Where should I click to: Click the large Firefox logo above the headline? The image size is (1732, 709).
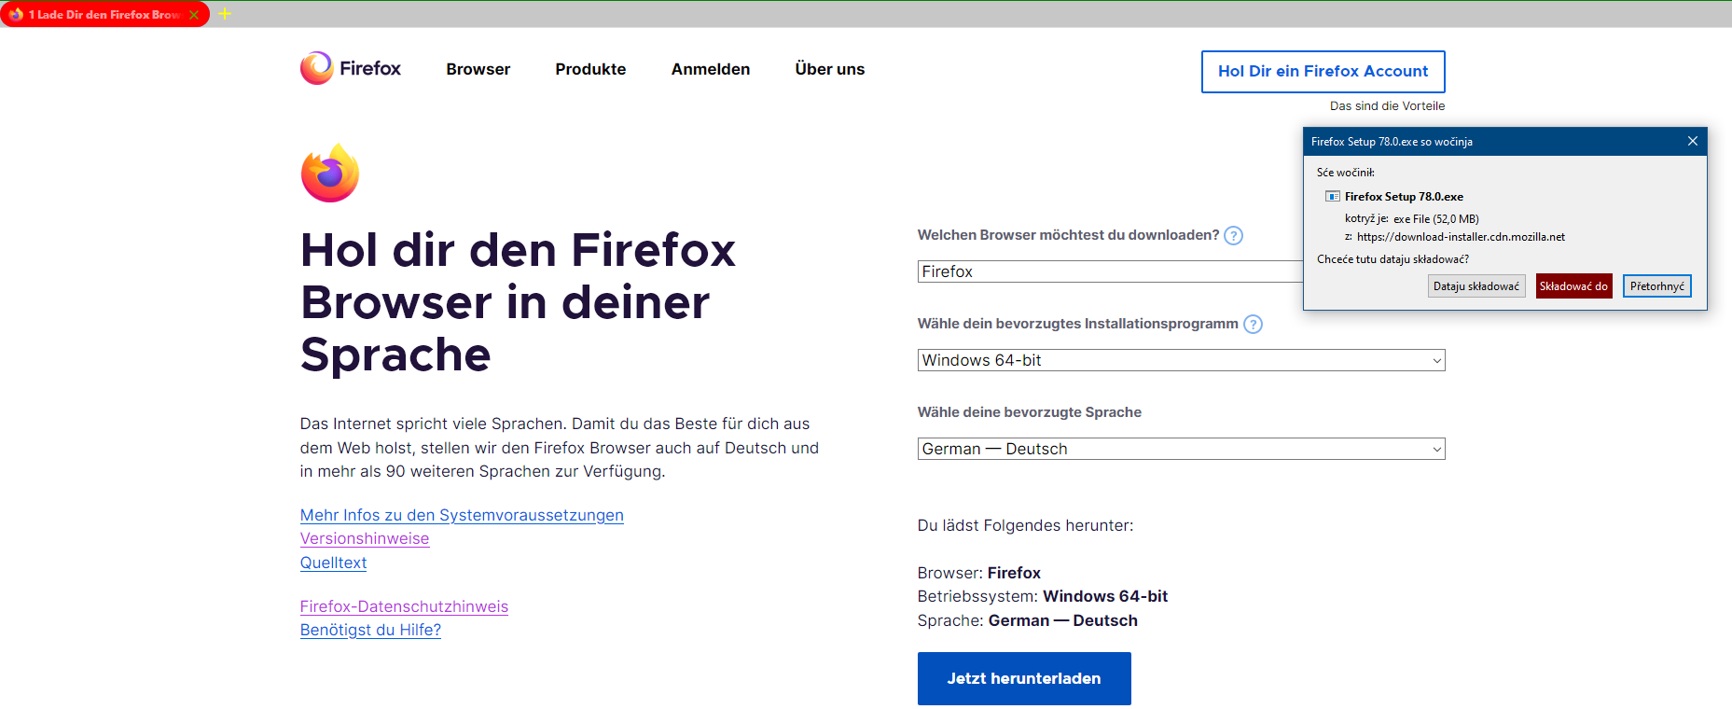point(330,173)
